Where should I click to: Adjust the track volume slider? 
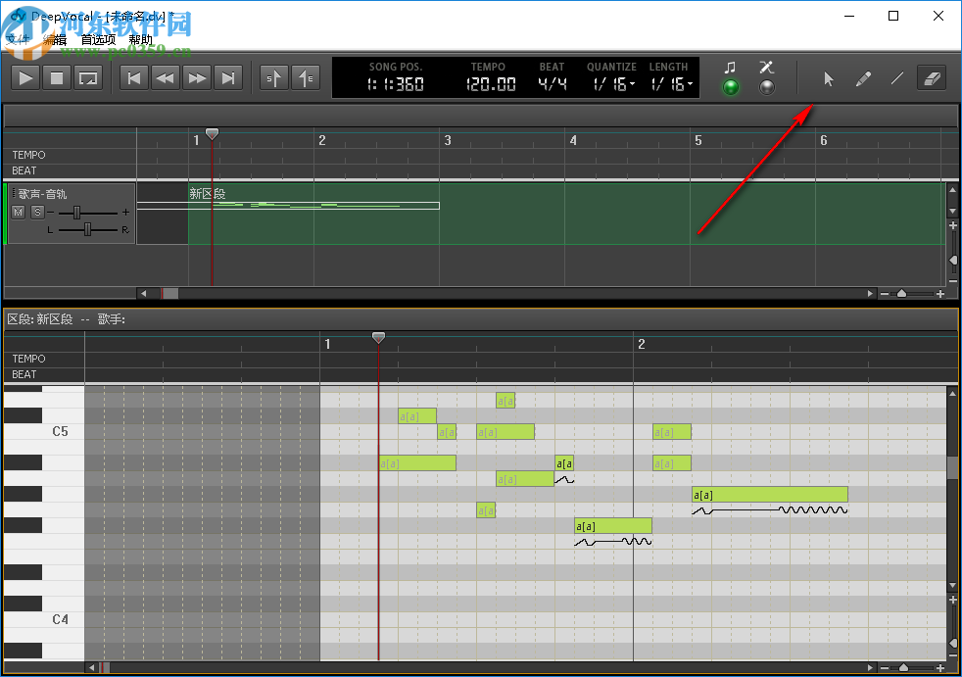click(76, 212)
